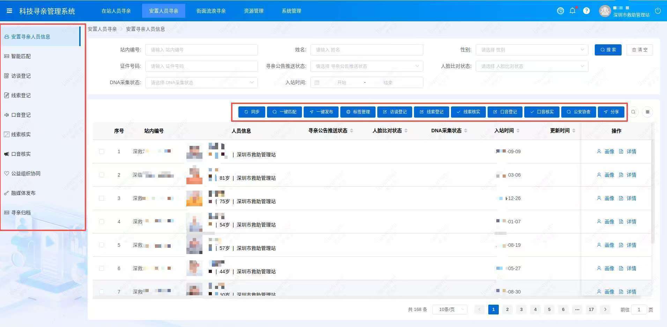Screen dimensions: 667x327
Task: Click the round search icon right of toolbar
Action: click(633, 112)
